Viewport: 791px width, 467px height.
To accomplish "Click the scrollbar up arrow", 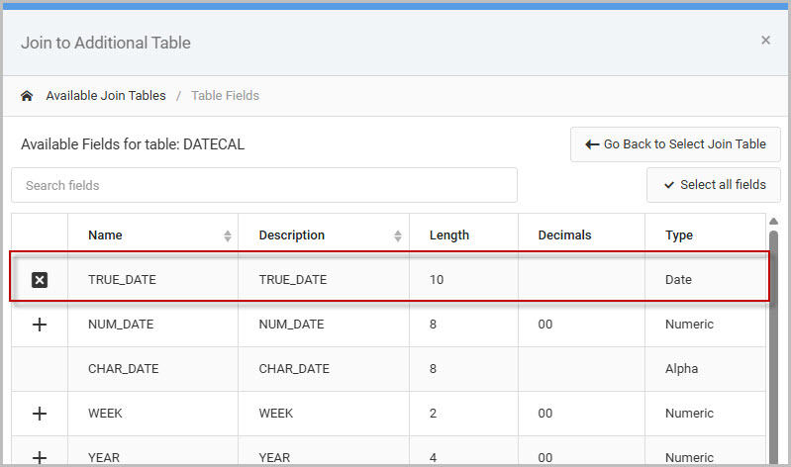I will [x=774, y=222].
